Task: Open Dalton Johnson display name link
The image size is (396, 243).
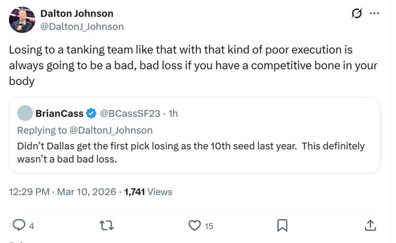Action: 76,13
